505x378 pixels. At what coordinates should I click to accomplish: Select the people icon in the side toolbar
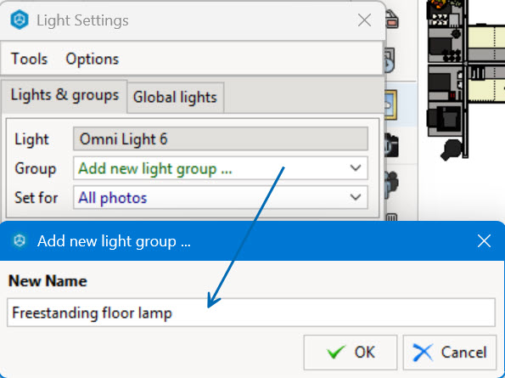[391, 184]
